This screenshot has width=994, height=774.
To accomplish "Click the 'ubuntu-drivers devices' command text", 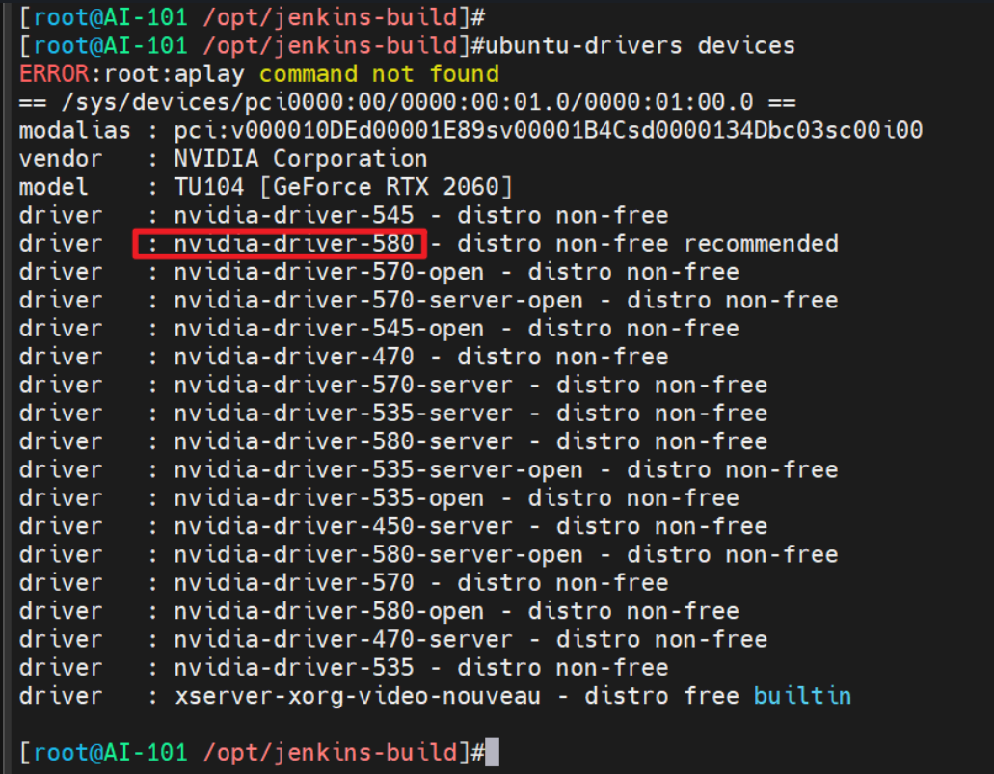I will point(641,45).
